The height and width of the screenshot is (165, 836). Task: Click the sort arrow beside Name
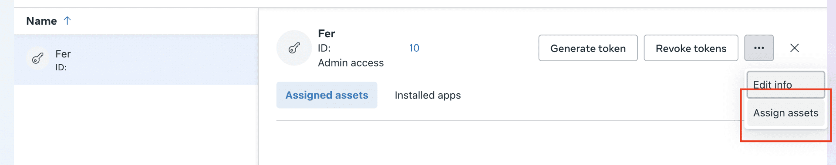tap(67, 20)
